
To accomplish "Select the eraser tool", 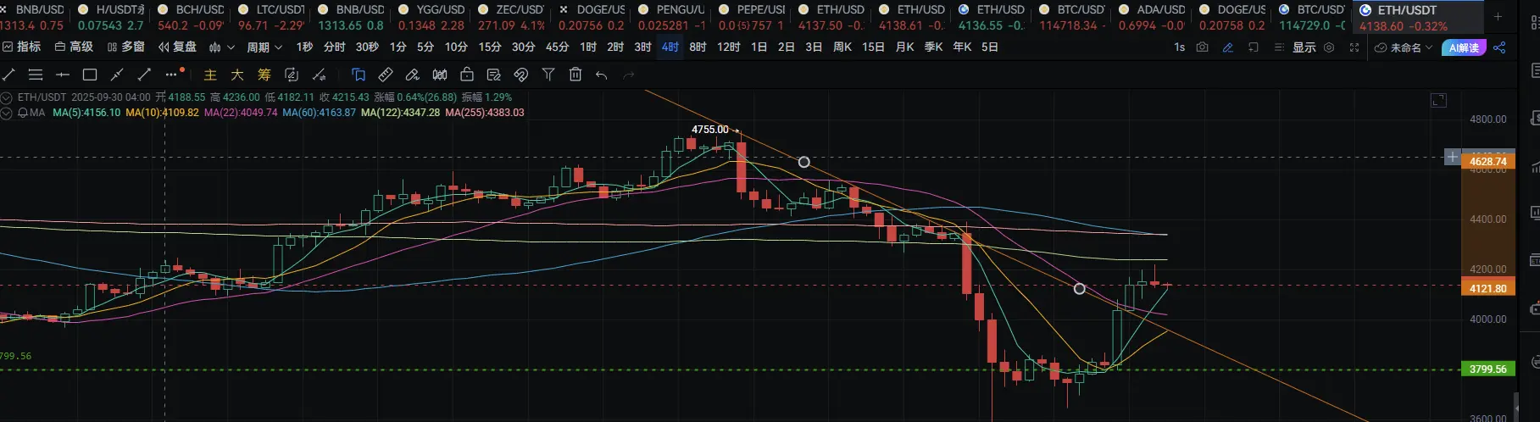I will tap(413, 75).
